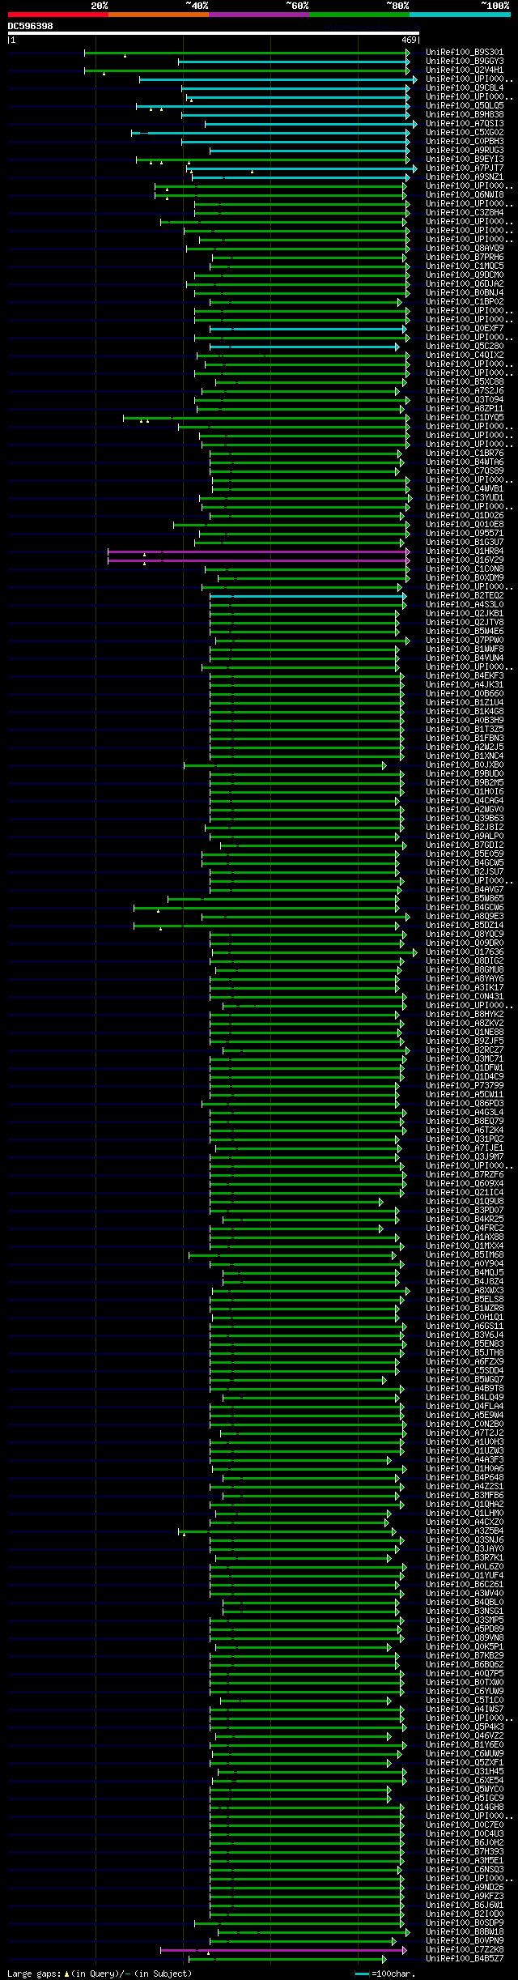Screen dimensions: 518x1980
Task: Open hit UniRef100_O95571
Action: [465, 534]
